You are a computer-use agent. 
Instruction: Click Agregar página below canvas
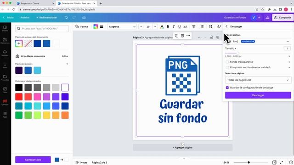tap(183, 148)
